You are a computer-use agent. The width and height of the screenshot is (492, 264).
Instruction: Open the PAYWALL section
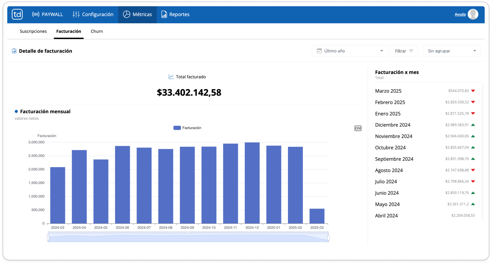[x=47, y=14]
